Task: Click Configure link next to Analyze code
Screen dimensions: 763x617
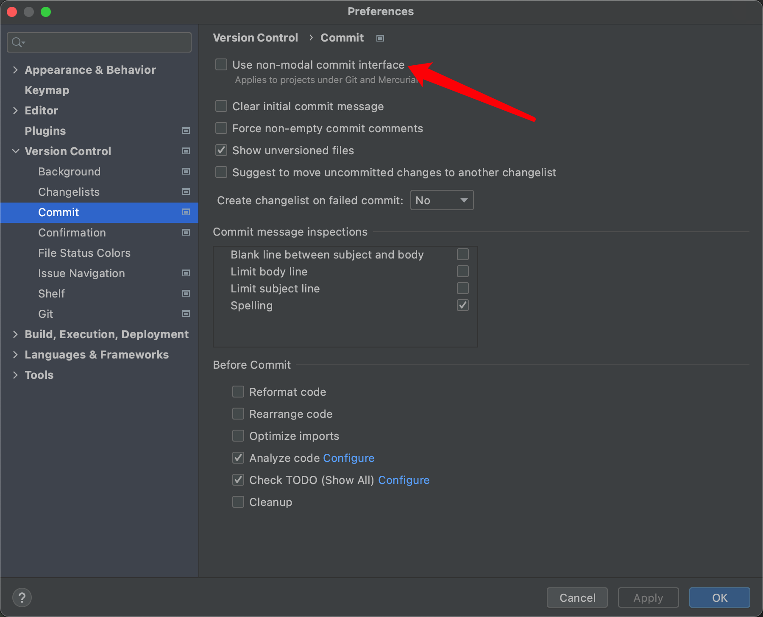Action: (348, 458)
